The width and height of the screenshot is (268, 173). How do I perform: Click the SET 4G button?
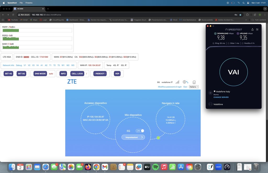pyautogui.click(x=8, y=74)
